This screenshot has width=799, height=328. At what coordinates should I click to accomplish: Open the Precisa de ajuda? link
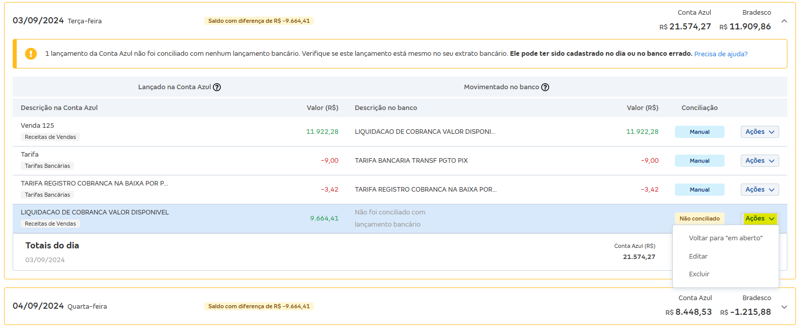coord(720,54)
